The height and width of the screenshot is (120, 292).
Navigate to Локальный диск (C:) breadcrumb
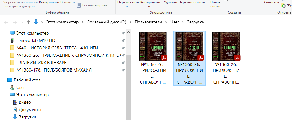pos(107,22)
